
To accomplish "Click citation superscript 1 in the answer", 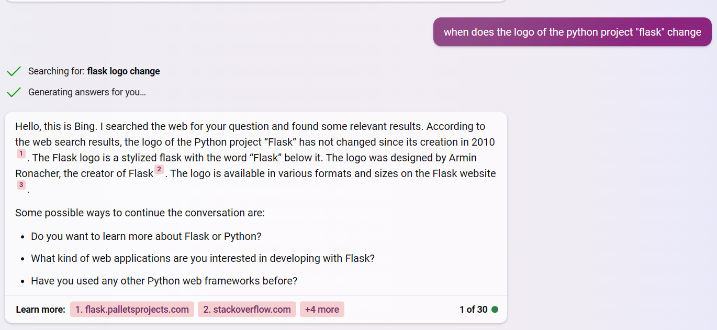I will tap(21, 153).
